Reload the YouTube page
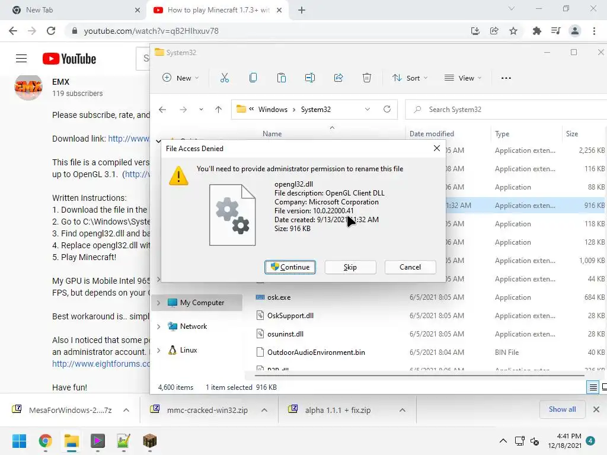 pos(51,31)
